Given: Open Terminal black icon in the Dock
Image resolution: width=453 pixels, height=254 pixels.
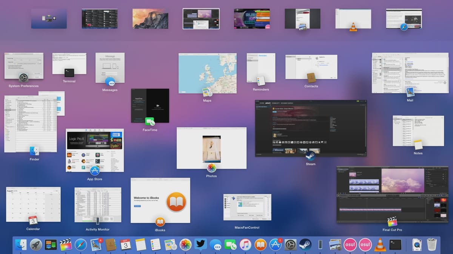Looking at the screenshot, I should (x=395, y=245).
